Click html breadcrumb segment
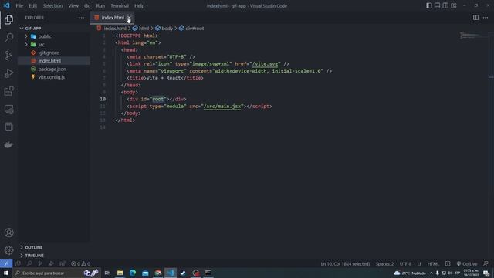This screenshot has width=494, height=278. click(144, 29)
